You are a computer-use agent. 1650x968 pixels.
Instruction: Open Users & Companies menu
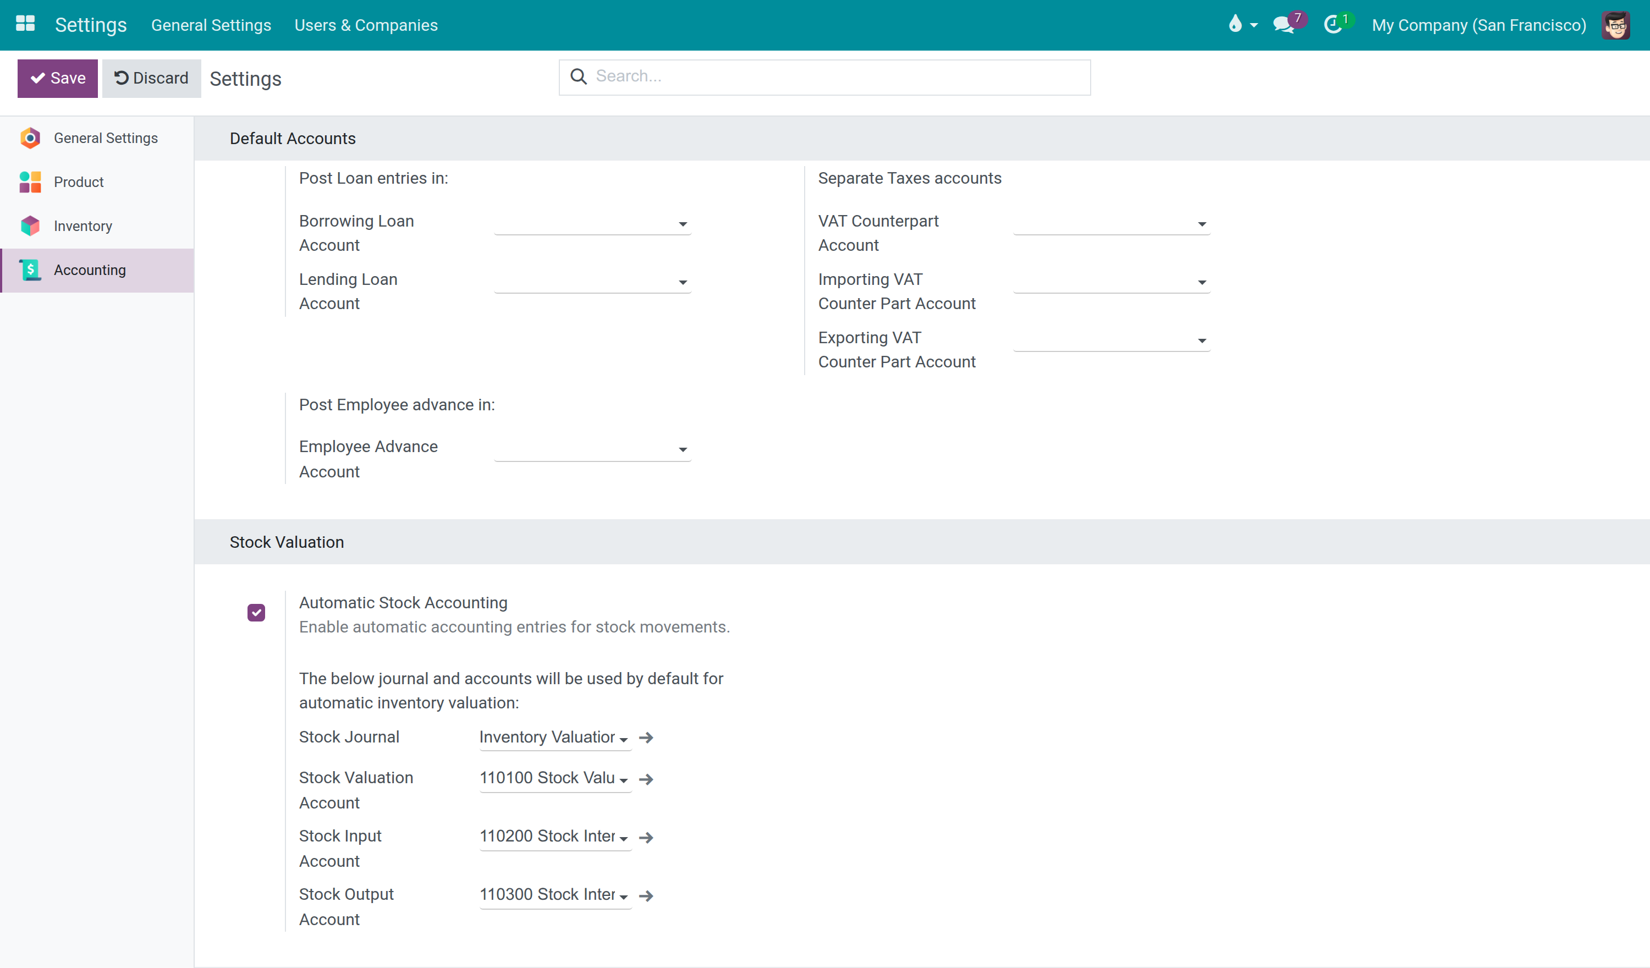pos(366,25)
